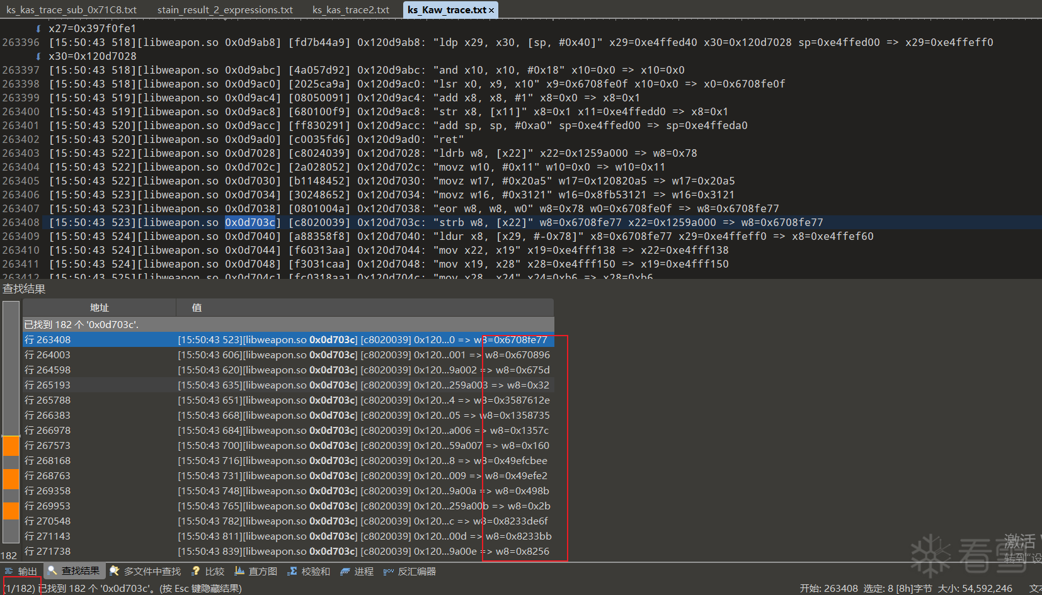The height and width of the screenshot is (595, 1042).
Task: Select find result row 行 269953
Action: tap(289, 506)
